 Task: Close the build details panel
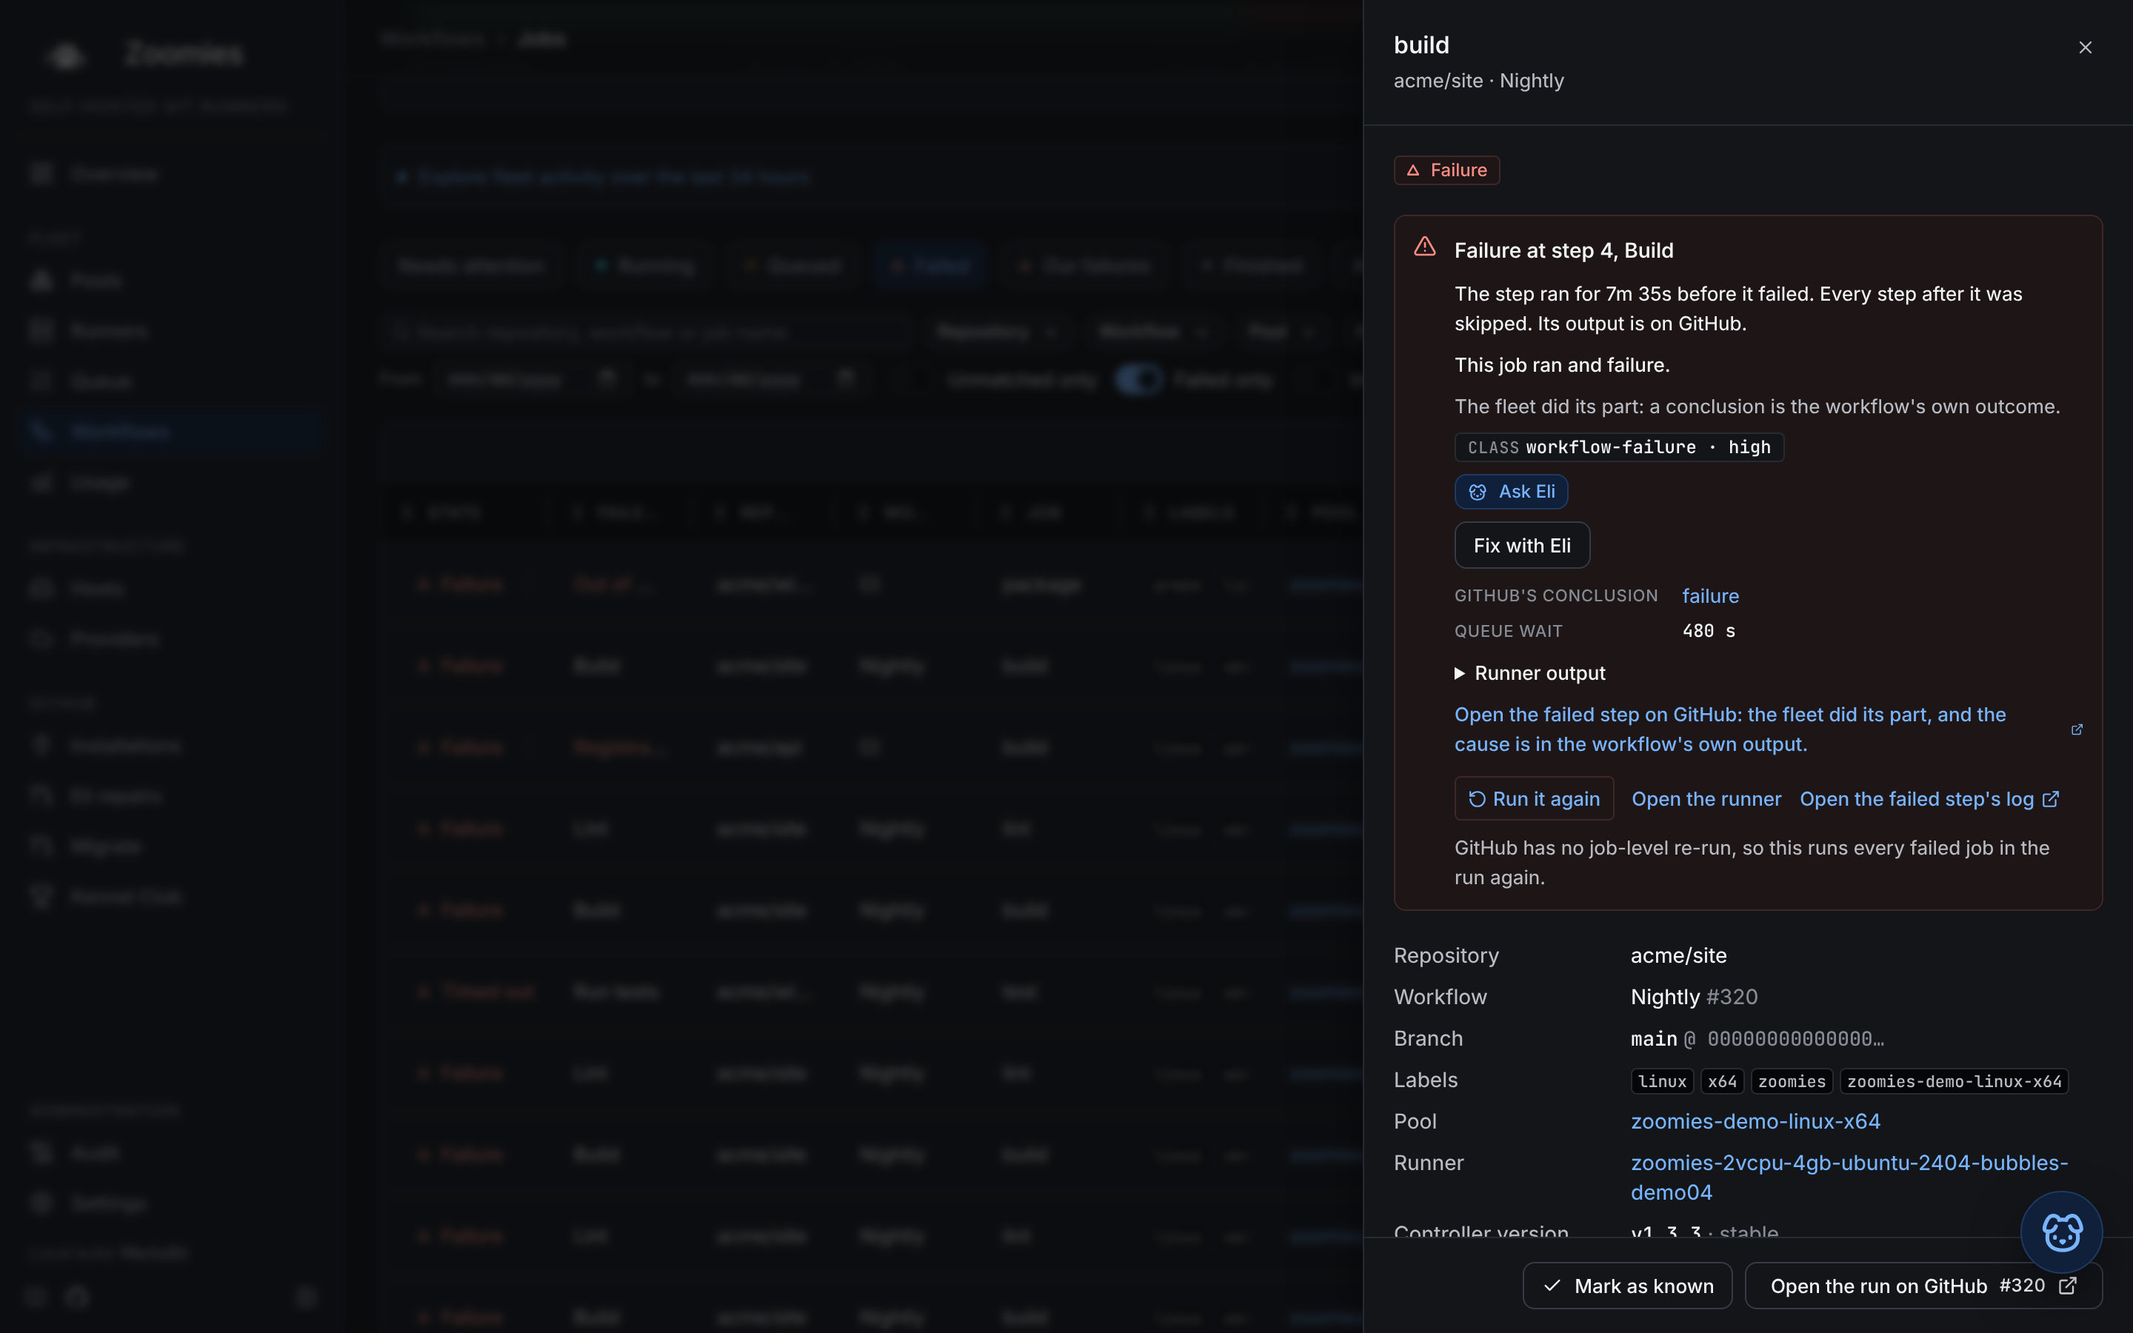coord(2085,47)
